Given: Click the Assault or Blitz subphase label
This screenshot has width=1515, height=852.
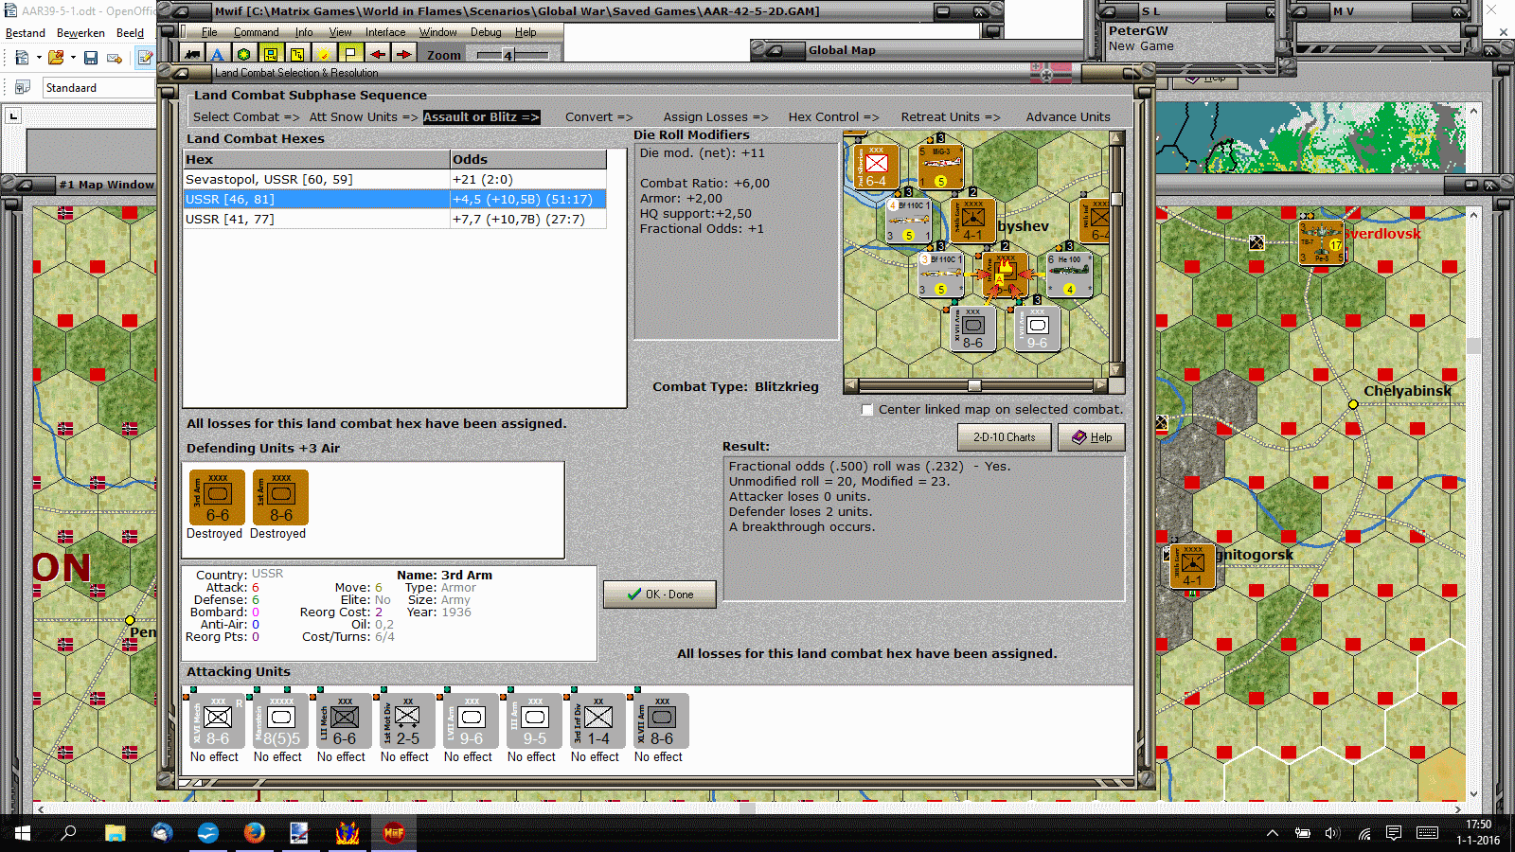Looking at the screenshot, I should point(481,117).
